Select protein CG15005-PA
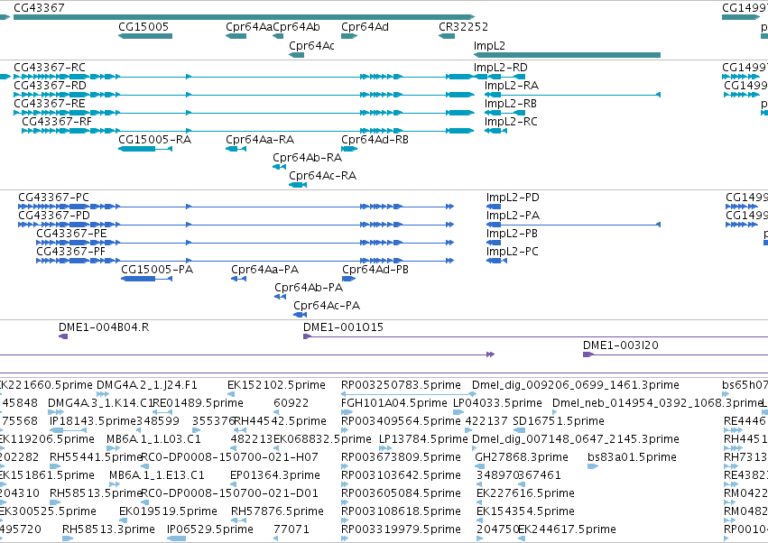The image size is (768, 543). pyautogui.click(x=157, y=270)
